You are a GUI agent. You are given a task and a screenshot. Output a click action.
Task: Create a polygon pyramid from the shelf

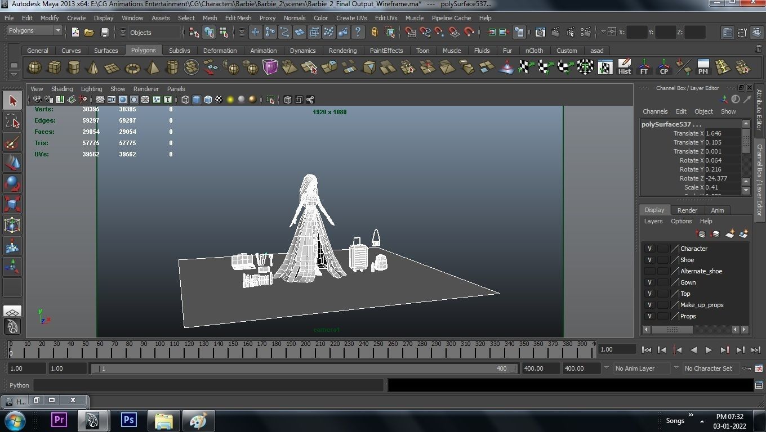[x=152, y=68]
